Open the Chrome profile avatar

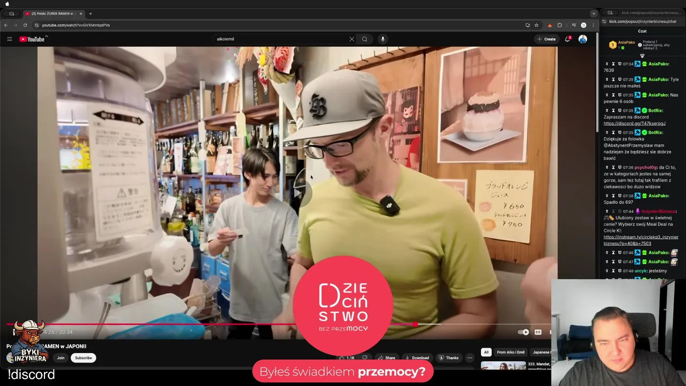pyautogui.click(x=584, y=25)
